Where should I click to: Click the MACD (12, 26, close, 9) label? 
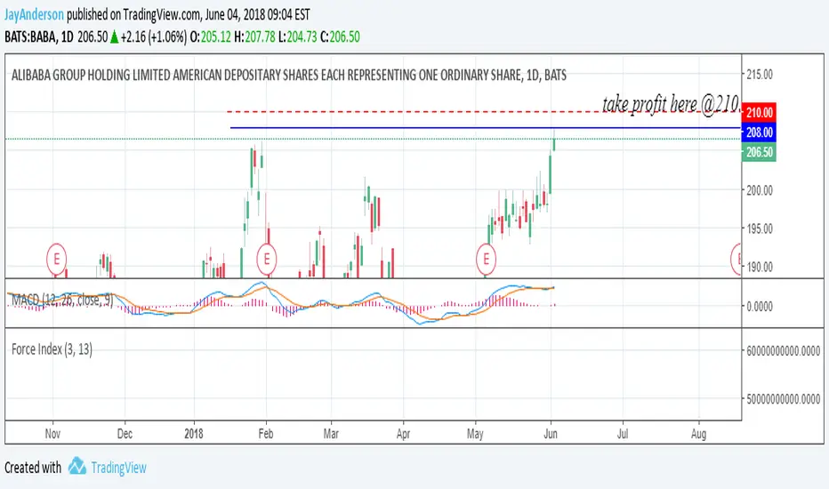(62, 301)
